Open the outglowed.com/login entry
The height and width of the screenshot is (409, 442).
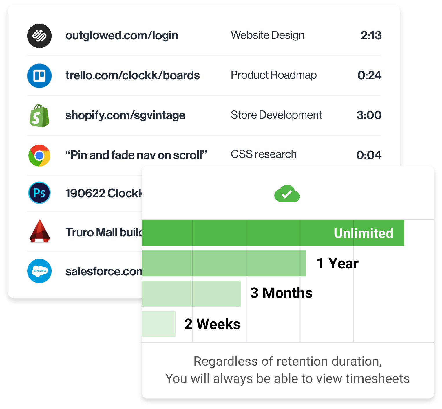click(x=122, y=36)
